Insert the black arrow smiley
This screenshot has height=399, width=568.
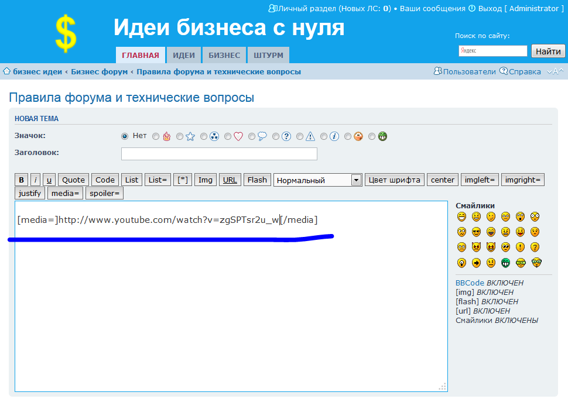point(476,263)
